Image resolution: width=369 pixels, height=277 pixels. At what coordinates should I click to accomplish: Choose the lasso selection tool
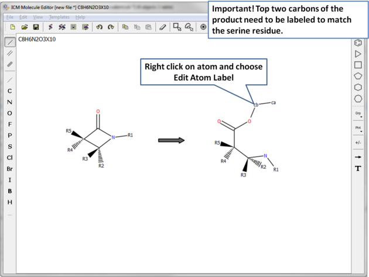pyautogui.click(x=189, y=27)
